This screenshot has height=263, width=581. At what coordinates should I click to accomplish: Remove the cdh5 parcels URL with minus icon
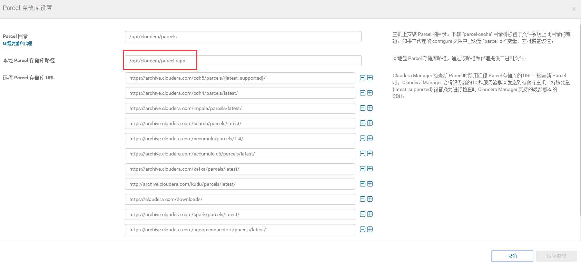pos(363,78)
